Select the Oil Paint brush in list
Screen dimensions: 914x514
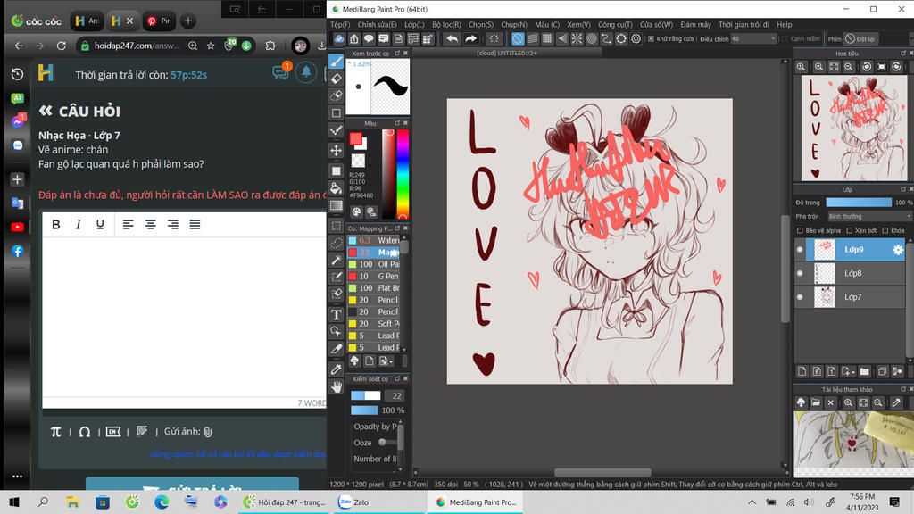click(374, 264)
